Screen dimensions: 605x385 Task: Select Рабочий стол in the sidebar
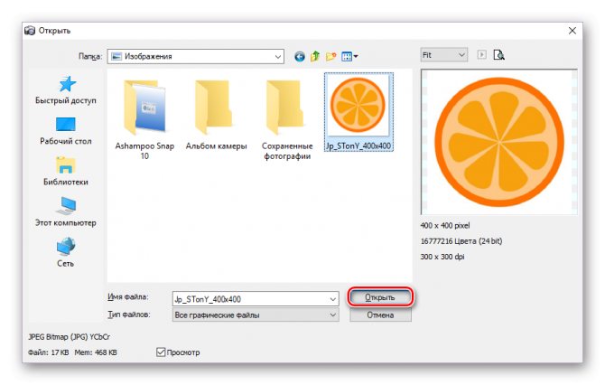pos(66,130)
